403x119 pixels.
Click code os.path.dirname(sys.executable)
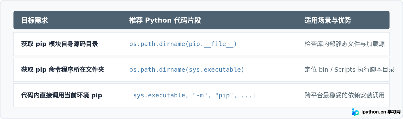(187, 70)
